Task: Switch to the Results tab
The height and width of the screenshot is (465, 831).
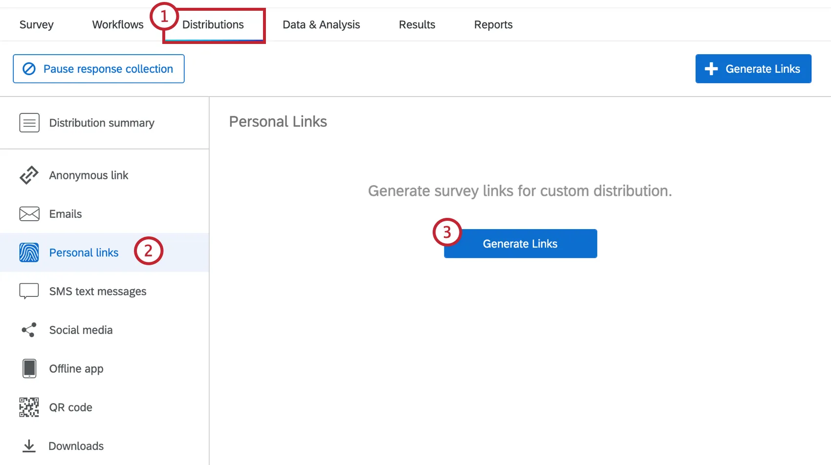Action: pos(416,24)
